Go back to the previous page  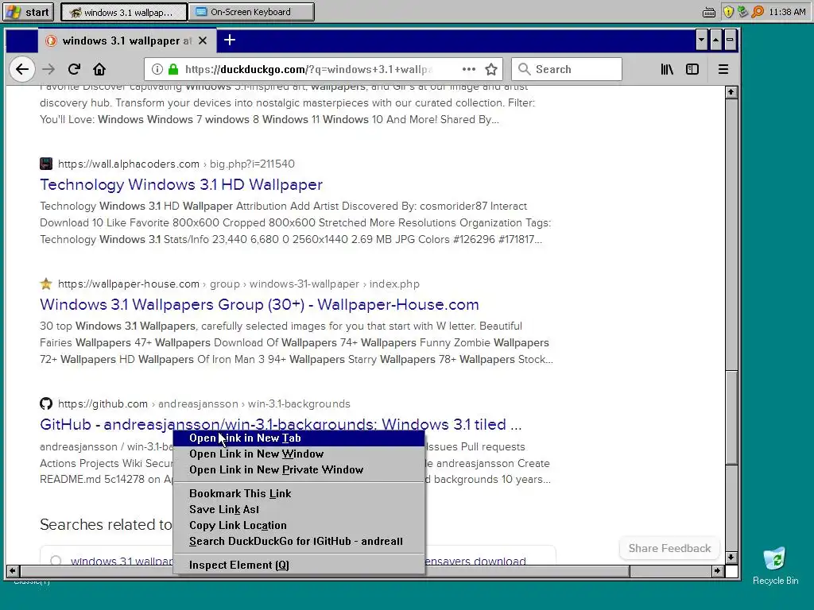point(21,70)
